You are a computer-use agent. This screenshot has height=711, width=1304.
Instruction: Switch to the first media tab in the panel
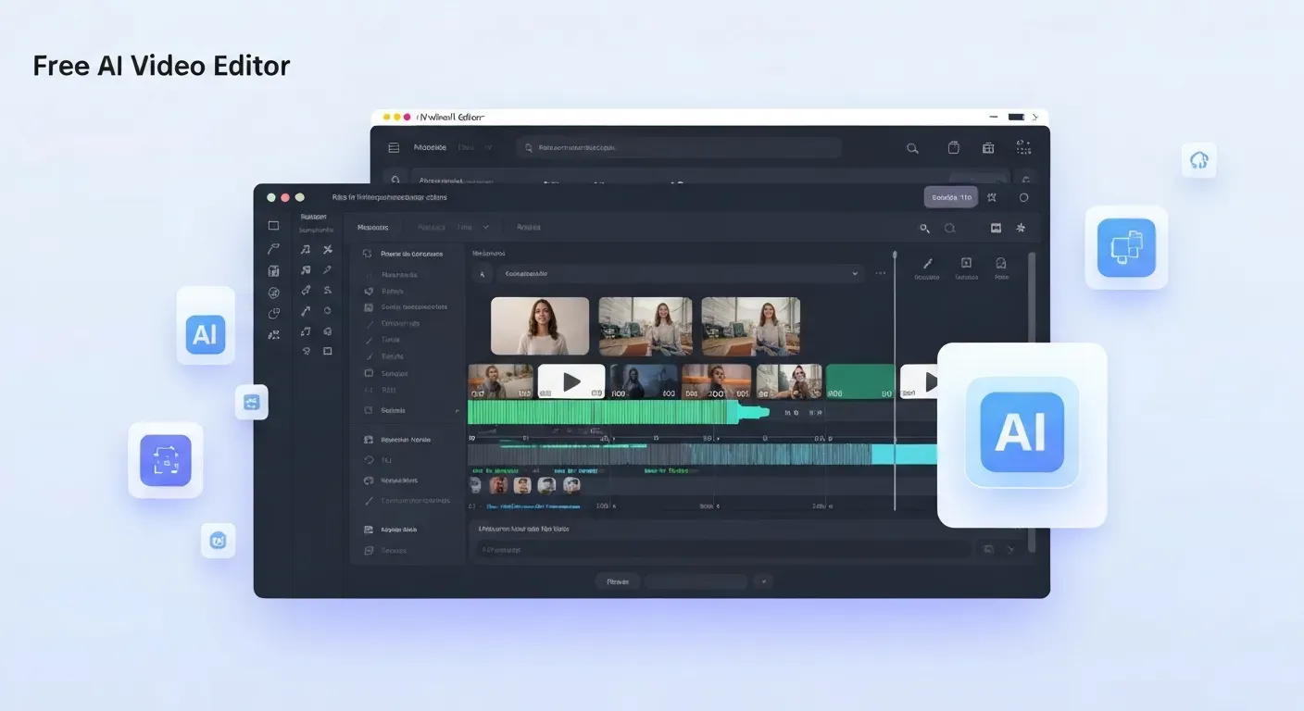click(x=372, y=227)
